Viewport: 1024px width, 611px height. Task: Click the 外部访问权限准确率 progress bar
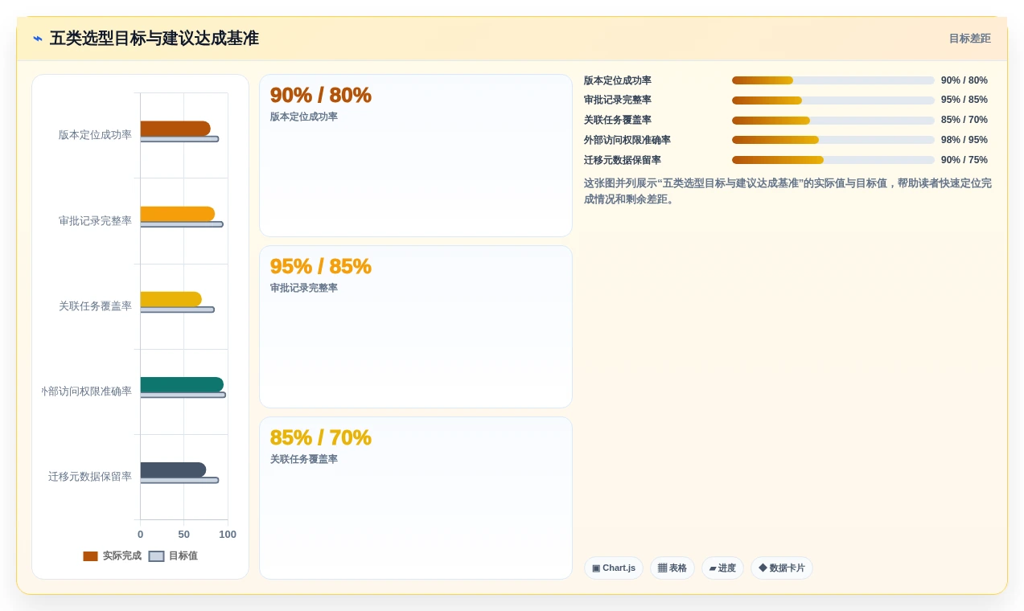[833, 140]
